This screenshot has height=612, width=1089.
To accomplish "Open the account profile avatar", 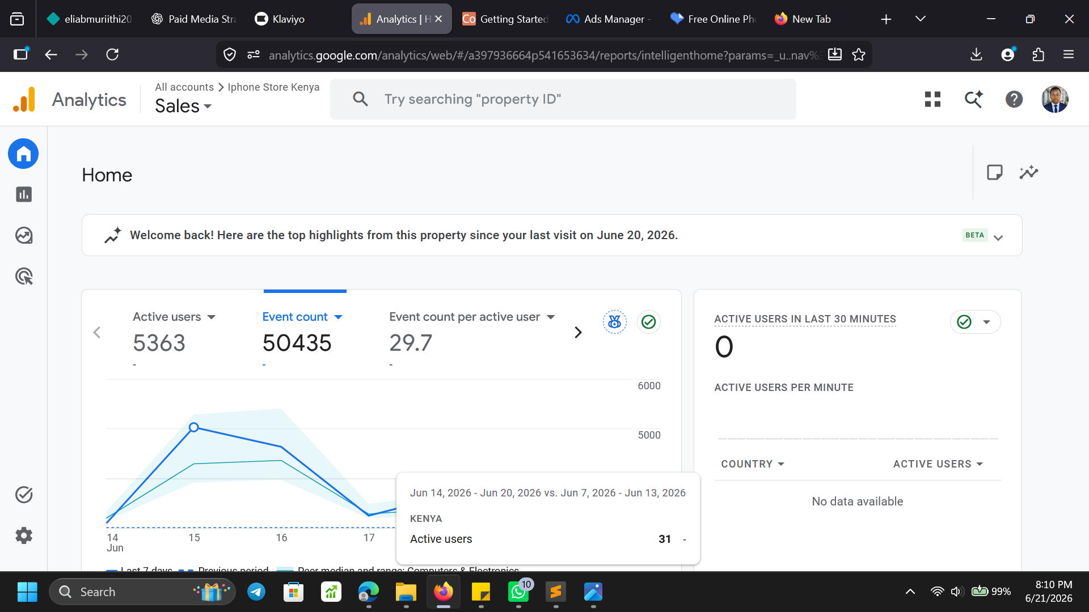I will point(1054,99).
